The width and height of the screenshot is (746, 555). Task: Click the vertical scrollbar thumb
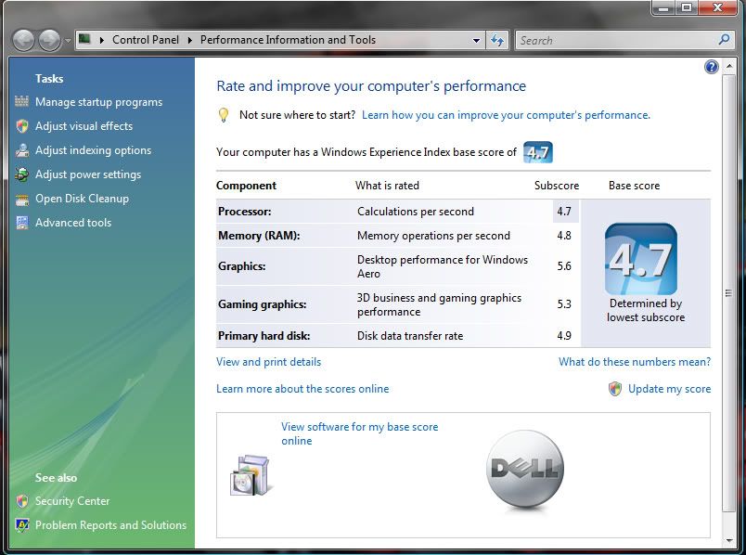tap(728, 292)
